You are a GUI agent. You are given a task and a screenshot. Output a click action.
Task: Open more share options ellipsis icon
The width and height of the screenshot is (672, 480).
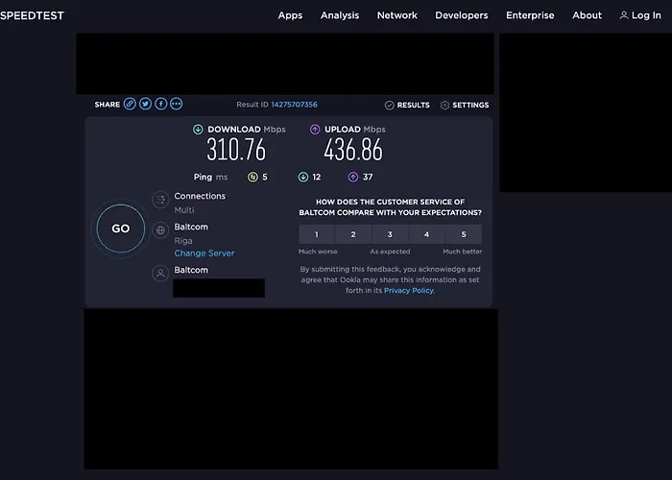(x=176, y=105)
